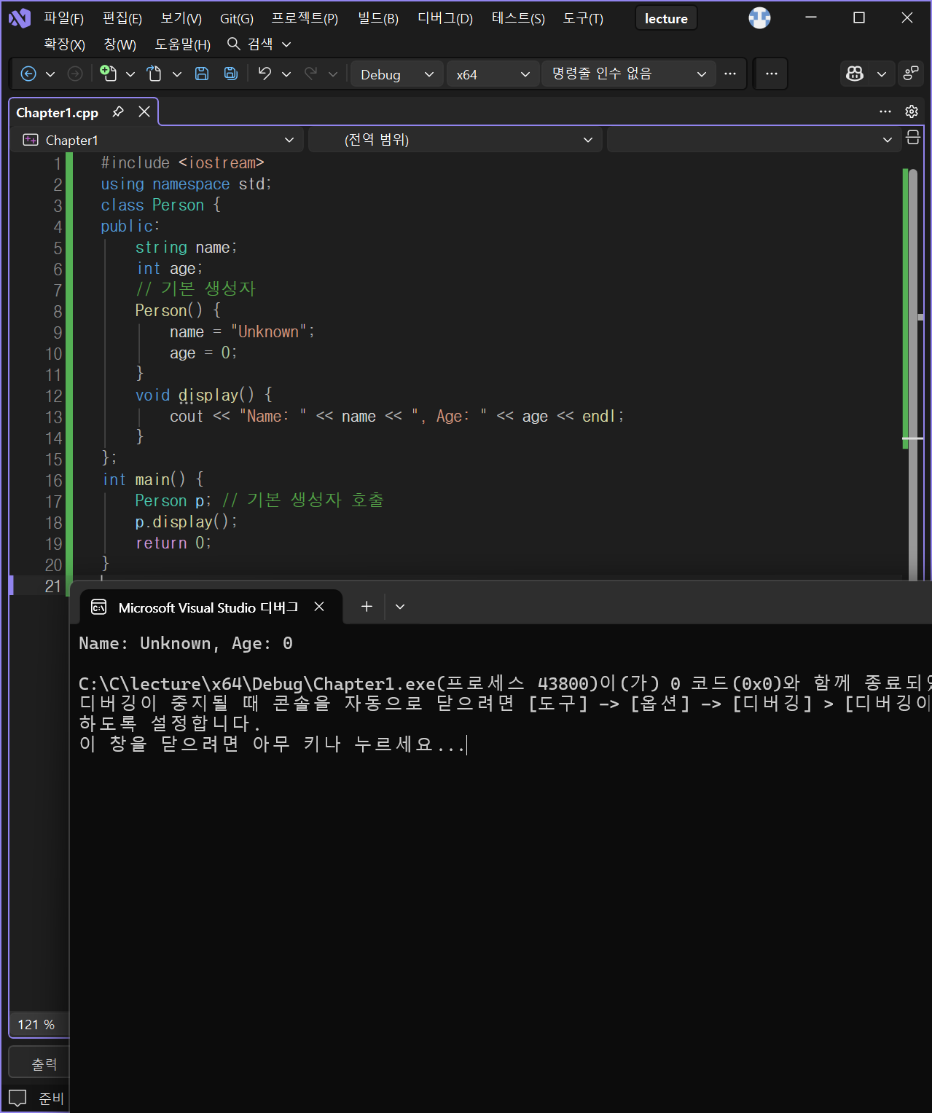Click the editor settings gear icon
Image resolution: width=932 pixels, height=1113 pixels.
point(912,111)
